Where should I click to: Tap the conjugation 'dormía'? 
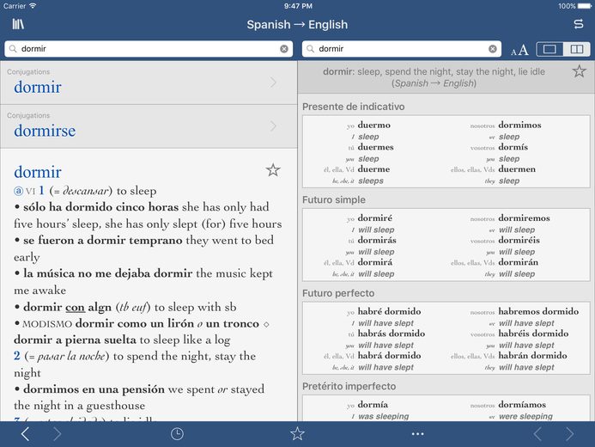click(373, 405)
